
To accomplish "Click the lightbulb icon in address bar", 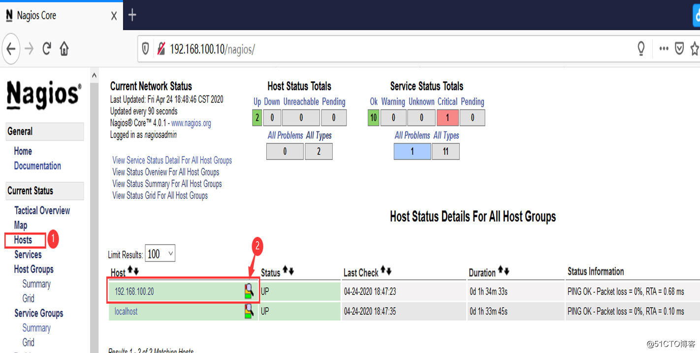I will (x=641, y=48).
